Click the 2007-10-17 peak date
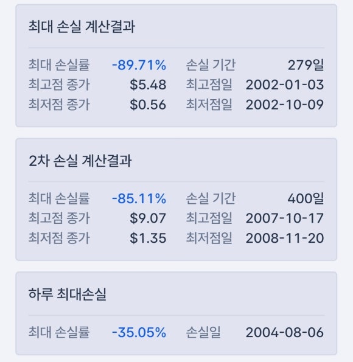Viewport: 353px width, 362px height. (x=285, y=218)
